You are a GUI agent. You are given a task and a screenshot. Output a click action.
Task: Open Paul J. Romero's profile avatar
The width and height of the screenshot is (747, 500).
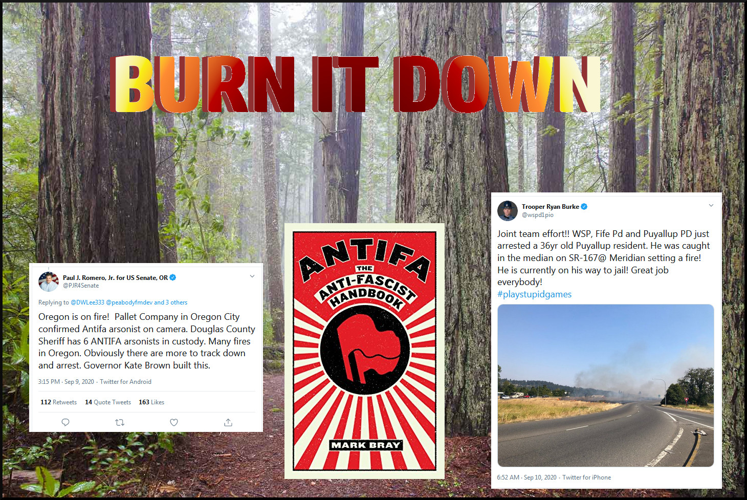pos(49,281)
